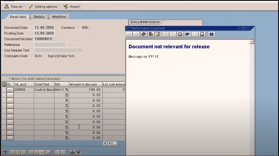The height and width of the screenshot is (156, 279).
Task: Click the items table horizontal scroll thumb
Action: click(115, 143)
